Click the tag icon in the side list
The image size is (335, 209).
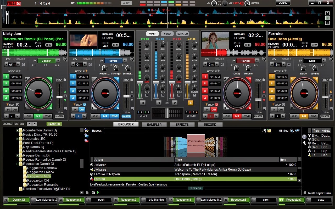coord(304,143)
